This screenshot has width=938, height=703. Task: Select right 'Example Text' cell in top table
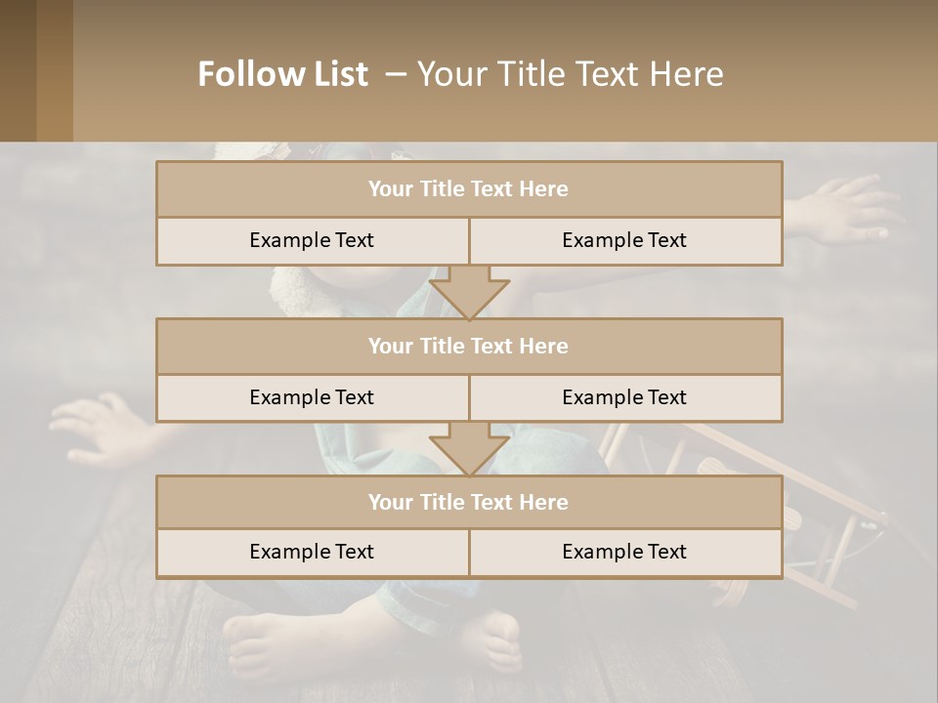[624, 240]
